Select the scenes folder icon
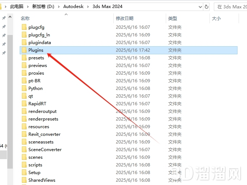This screenshot has height=185, width=247. pyautogui.click(x=24, y=157)
